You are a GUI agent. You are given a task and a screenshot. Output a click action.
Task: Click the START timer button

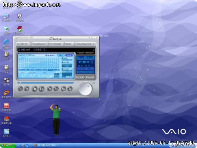(81, 72)
